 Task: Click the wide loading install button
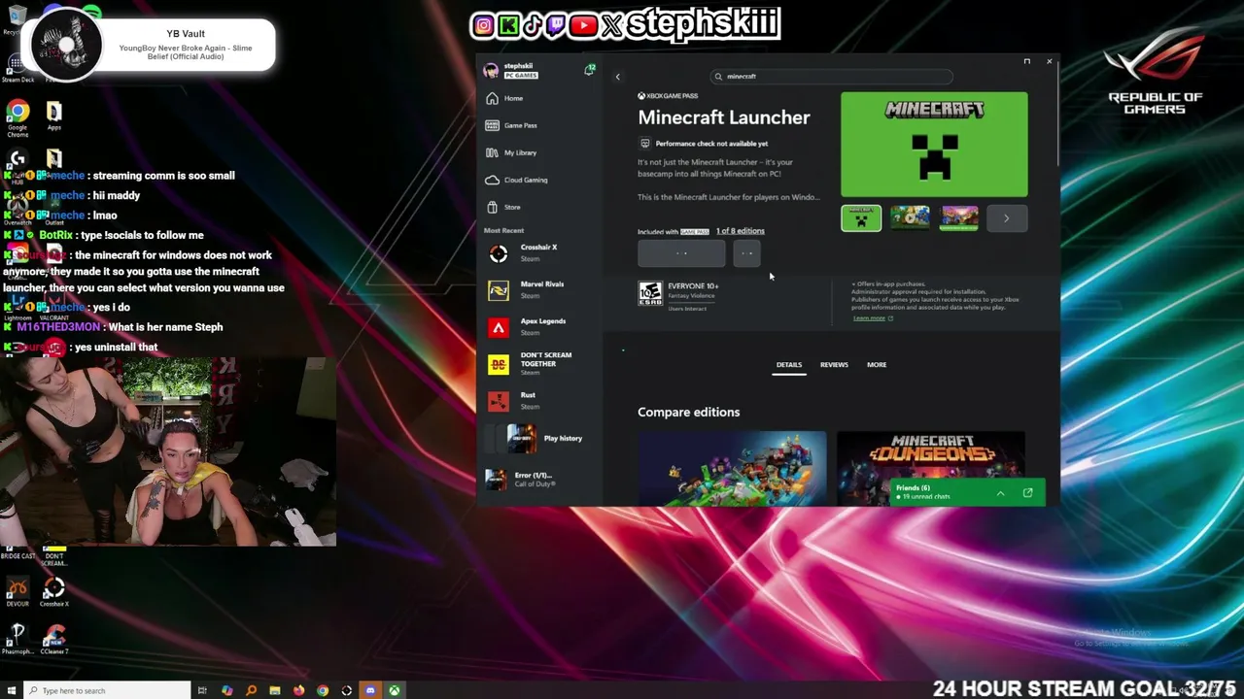[x=681, y=253]
